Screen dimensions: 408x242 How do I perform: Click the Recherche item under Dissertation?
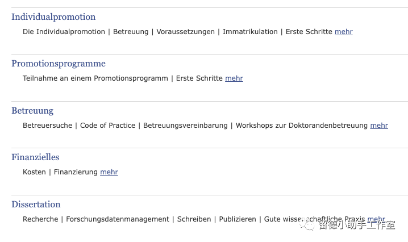[x=40, y=219]
